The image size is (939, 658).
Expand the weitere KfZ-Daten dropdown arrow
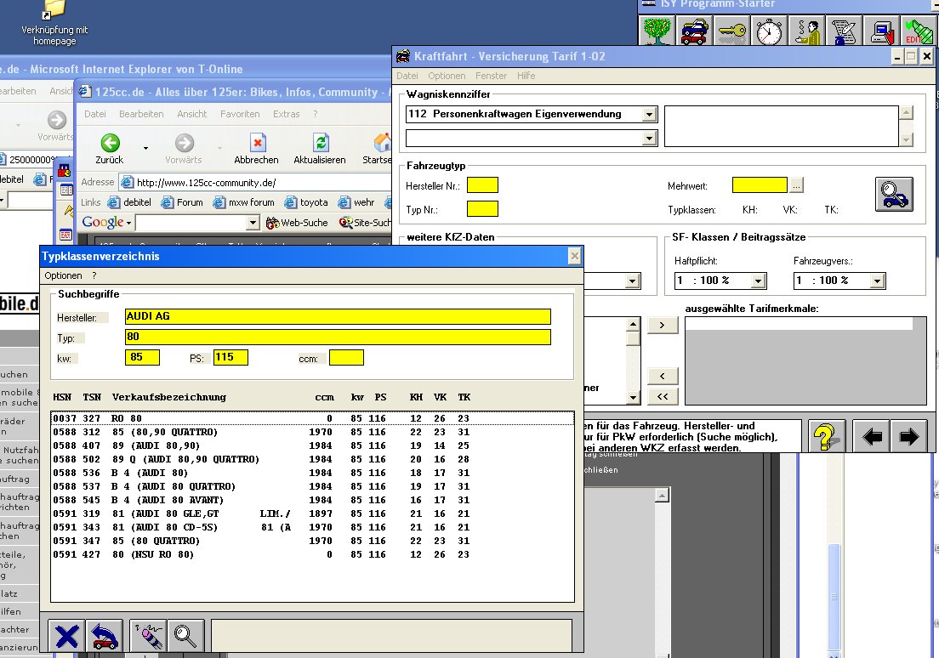633,281
